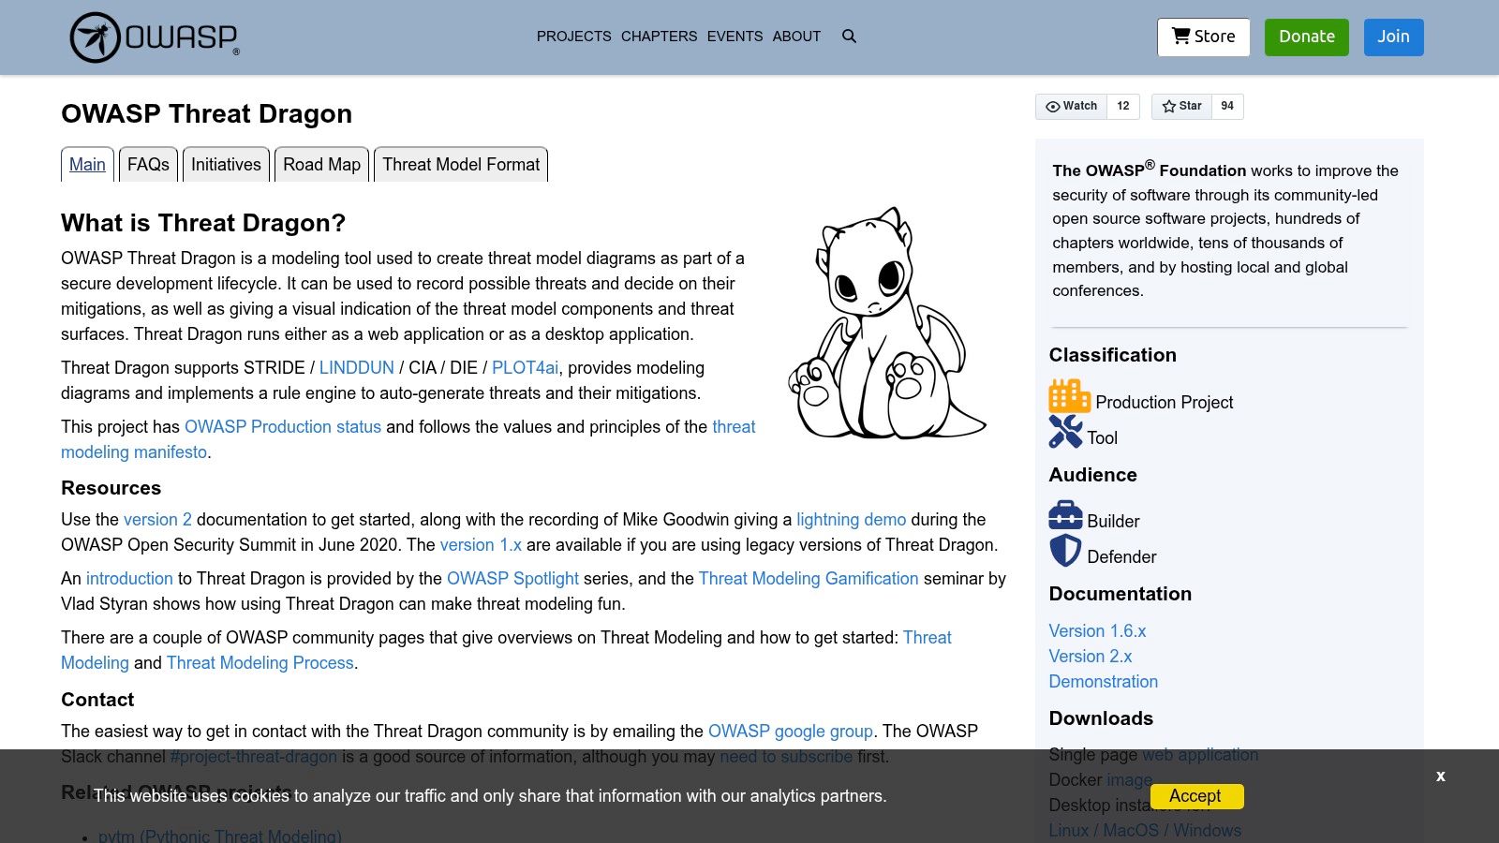Click the Tool wrench icon

click(x=1065, y=432)
